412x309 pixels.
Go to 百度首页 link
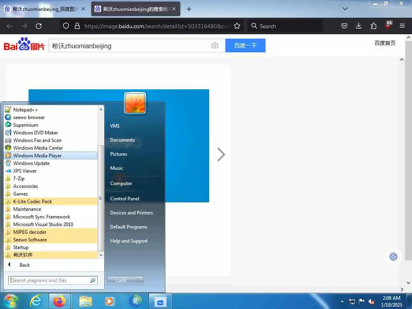[385, 43]
